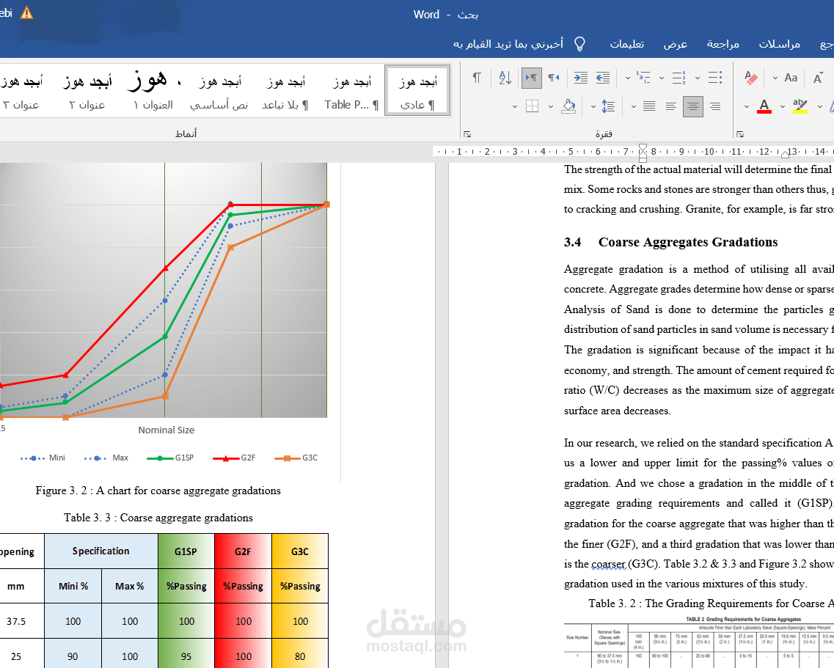Toggle Align Right button
Screen dimensions: 834x668
(x=715, y=106)
